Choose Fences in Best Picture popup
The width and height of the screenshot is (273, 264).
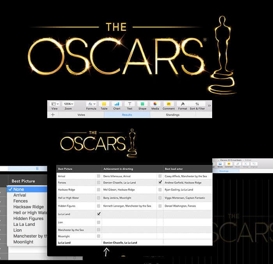click(27, 201)
